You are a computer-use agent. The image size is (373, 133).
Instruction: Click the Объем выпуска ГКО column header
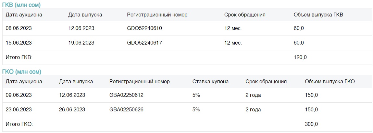[330, 82]
